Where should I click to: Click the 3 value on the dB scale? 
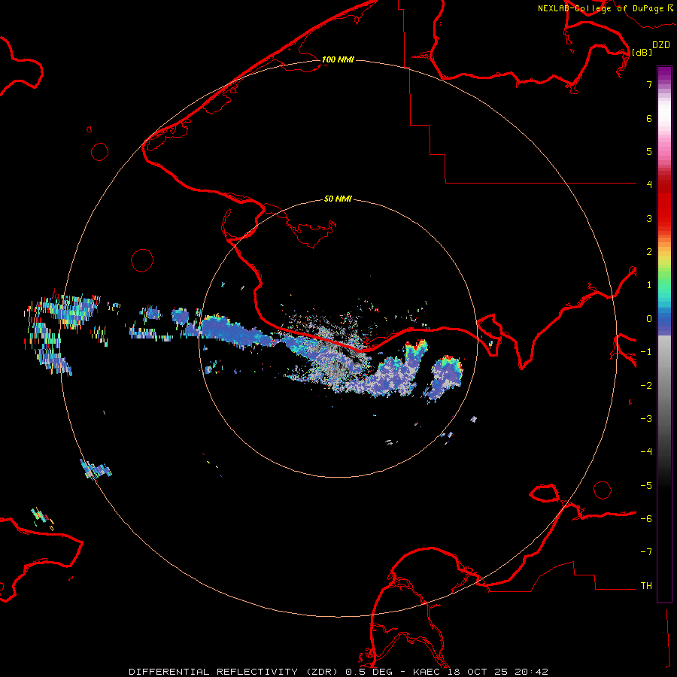pyautogui.click(x=649, y=218)
